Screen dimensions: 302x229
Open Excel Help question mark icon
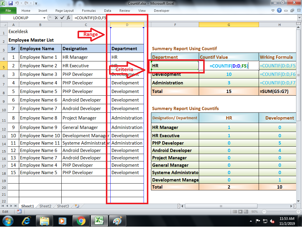coord(279,11)
